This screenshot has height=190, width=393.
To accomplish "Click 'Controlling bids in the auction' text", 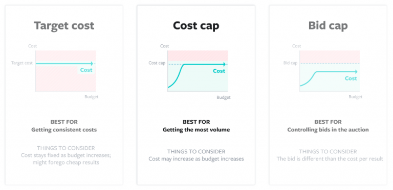I will click(328, 130).
